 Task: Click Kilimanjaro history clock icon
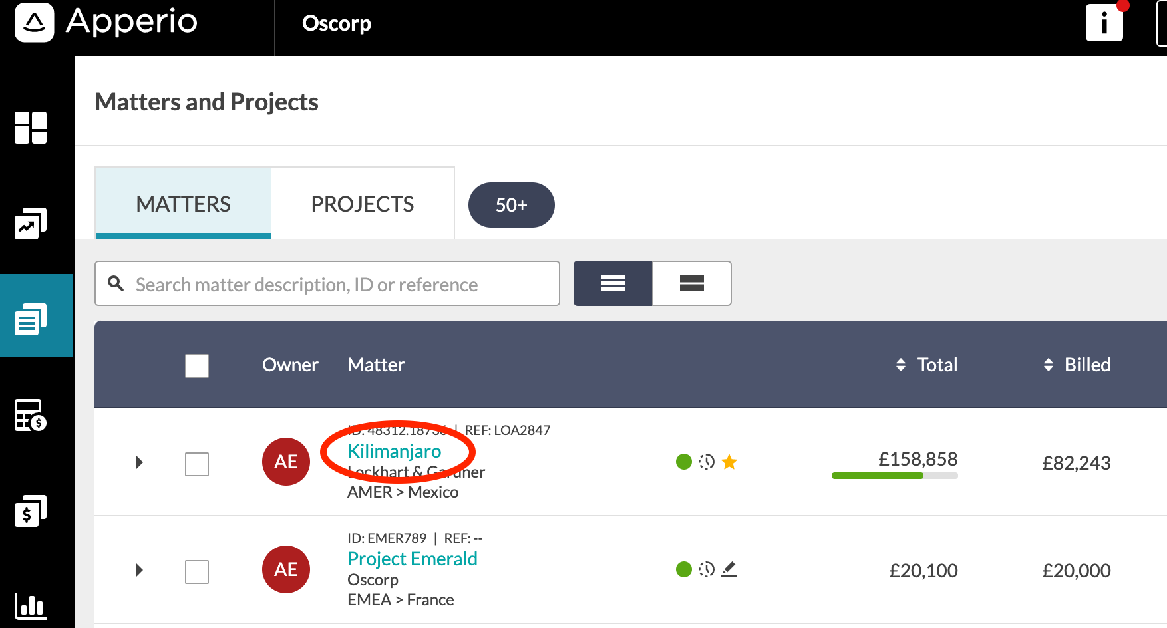pos(707,462)
